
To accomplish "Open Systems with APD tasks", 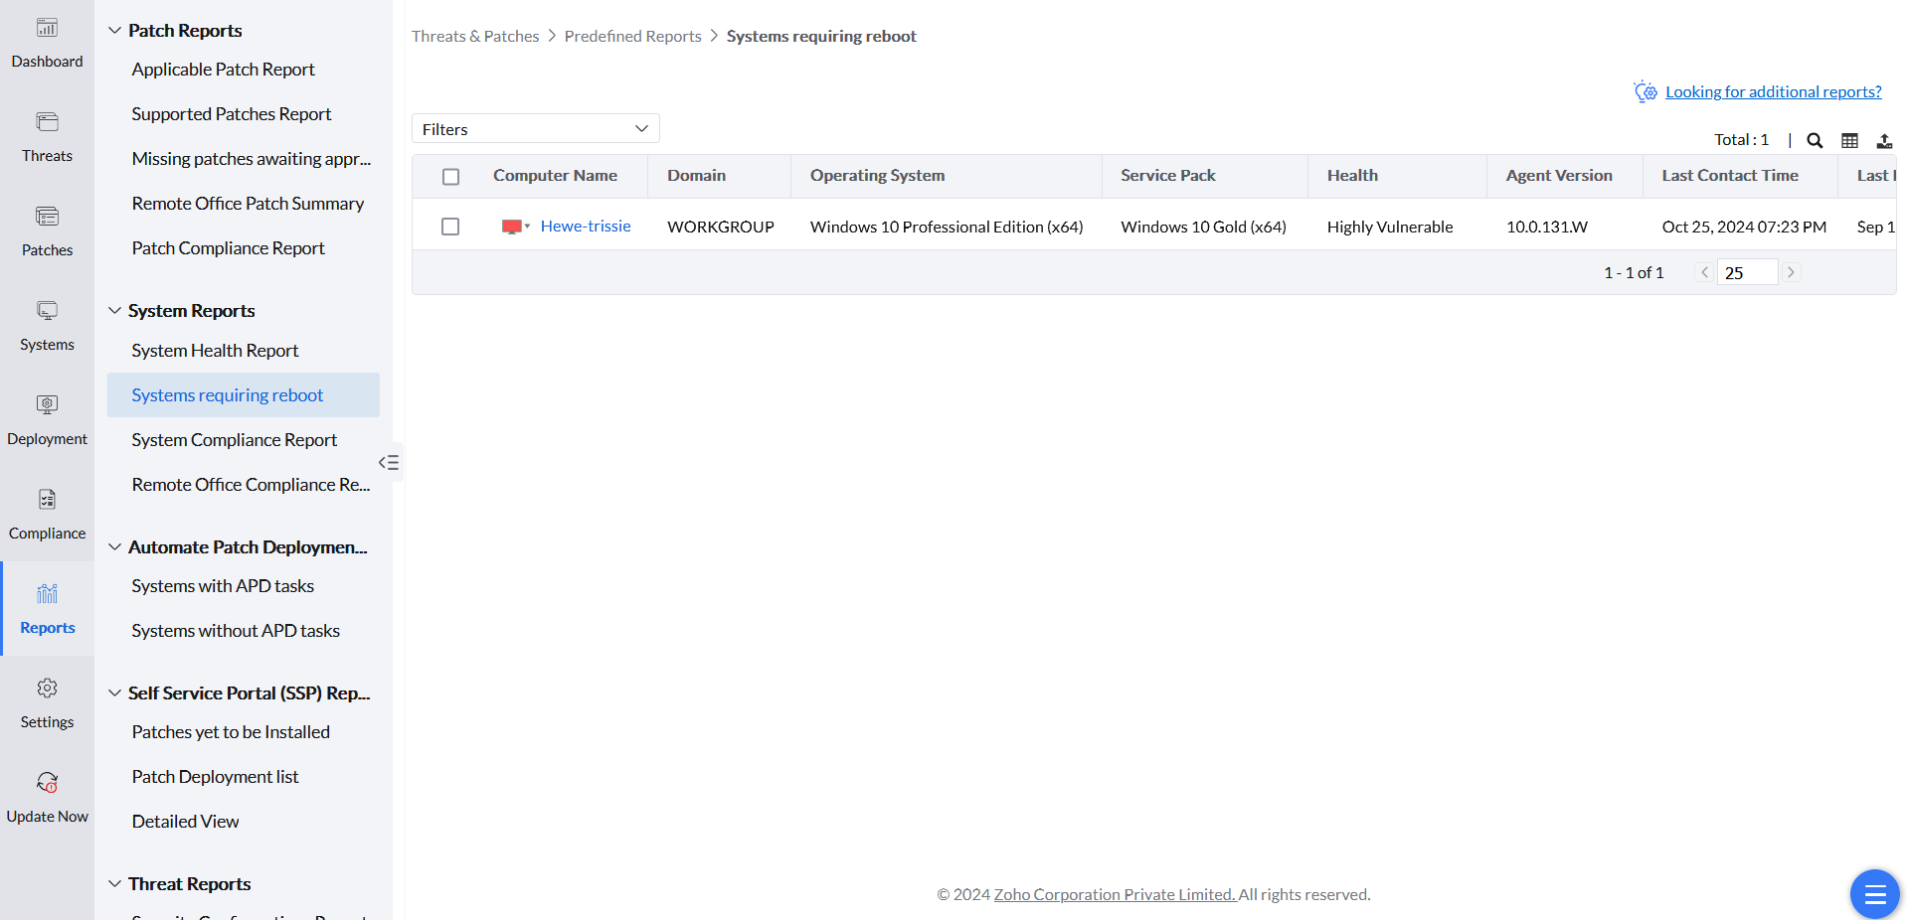I will tap(223, 586).
